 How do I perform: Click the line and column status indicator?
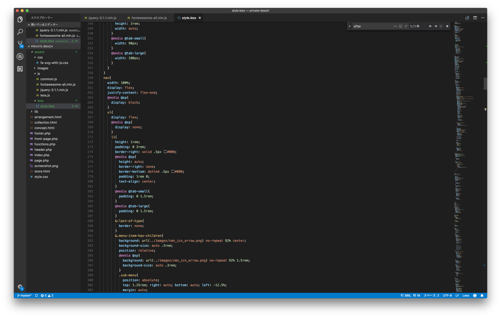[410, 295]
